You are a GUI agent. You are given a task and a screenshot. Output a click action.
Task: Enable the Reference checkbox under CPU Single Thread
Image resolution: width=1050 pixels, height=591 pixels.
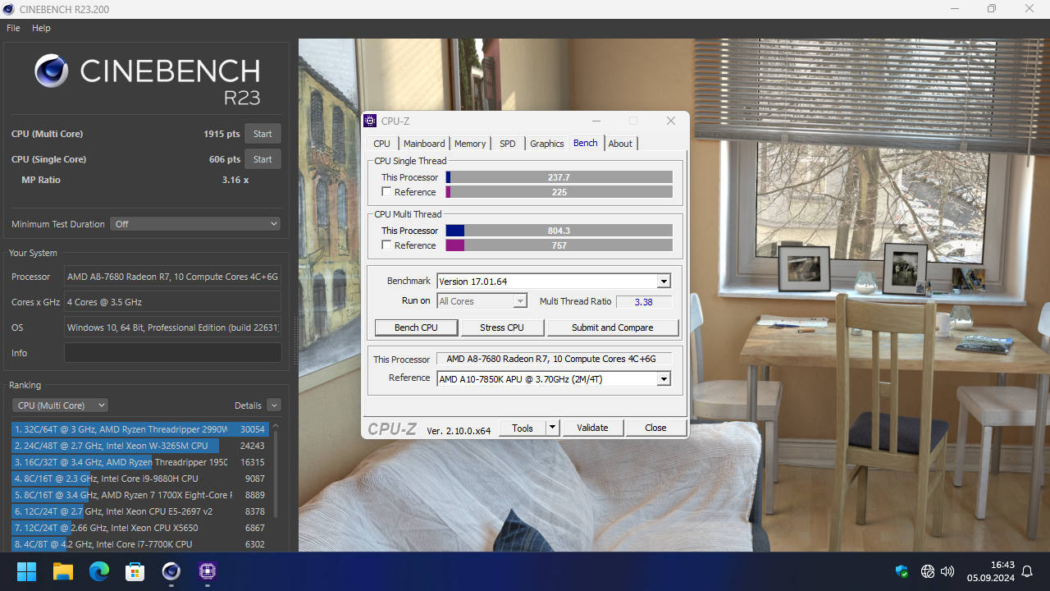pos(386,191)
